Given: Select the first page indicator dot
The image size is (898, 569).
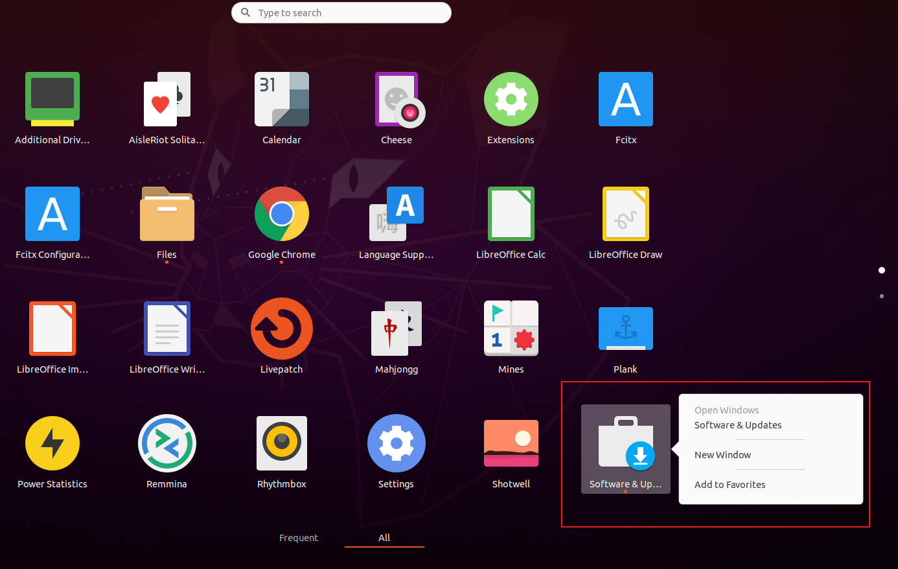Looking at the screenshot, I should (x=882, y=270).
